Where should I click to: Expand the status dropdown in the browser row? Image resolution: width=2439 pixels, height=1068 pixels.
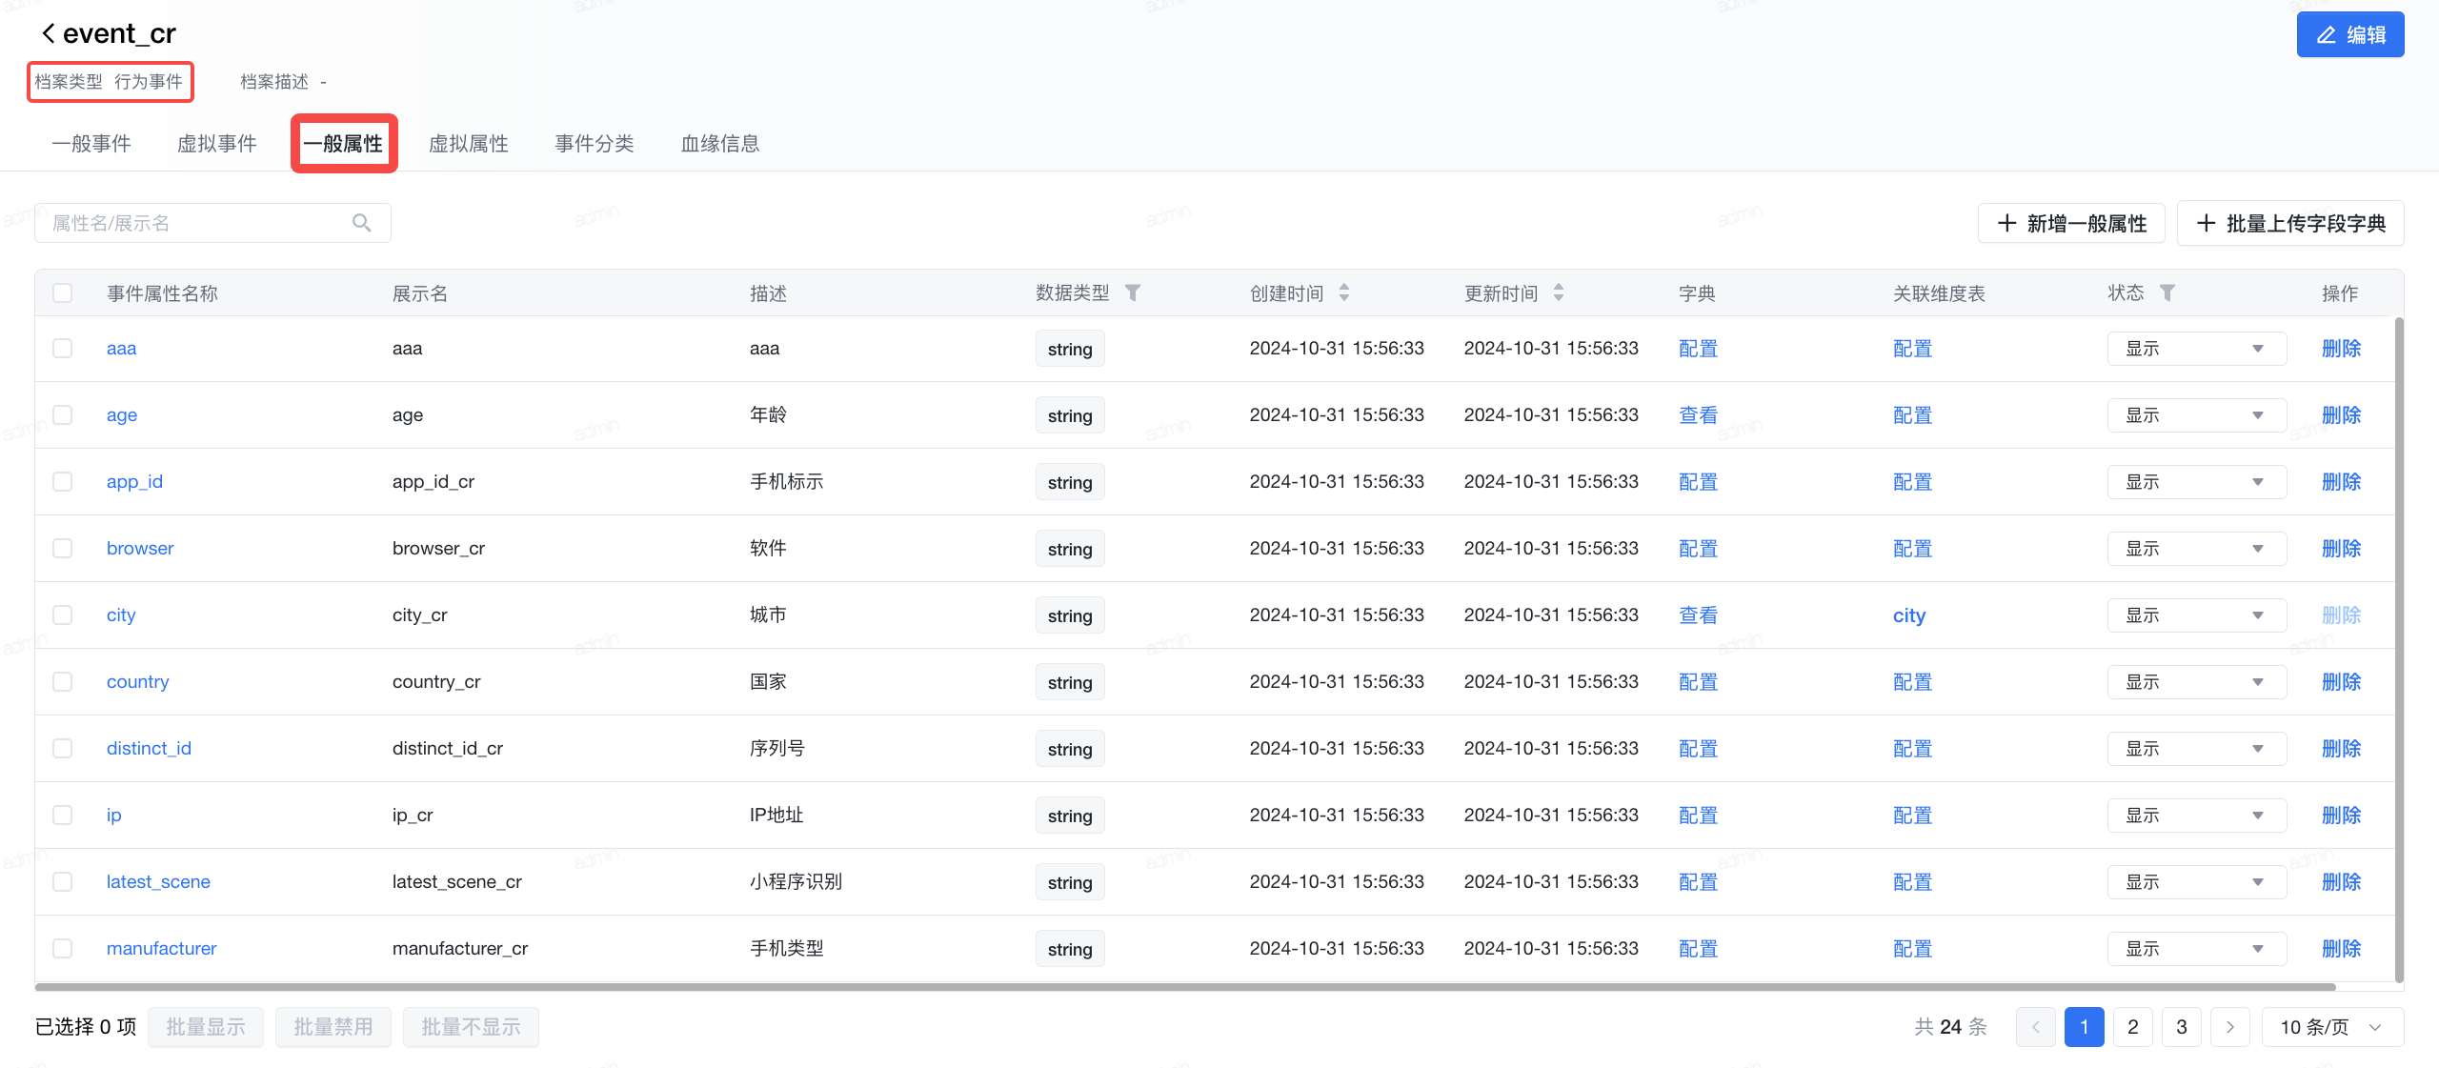click(2196, 549)
